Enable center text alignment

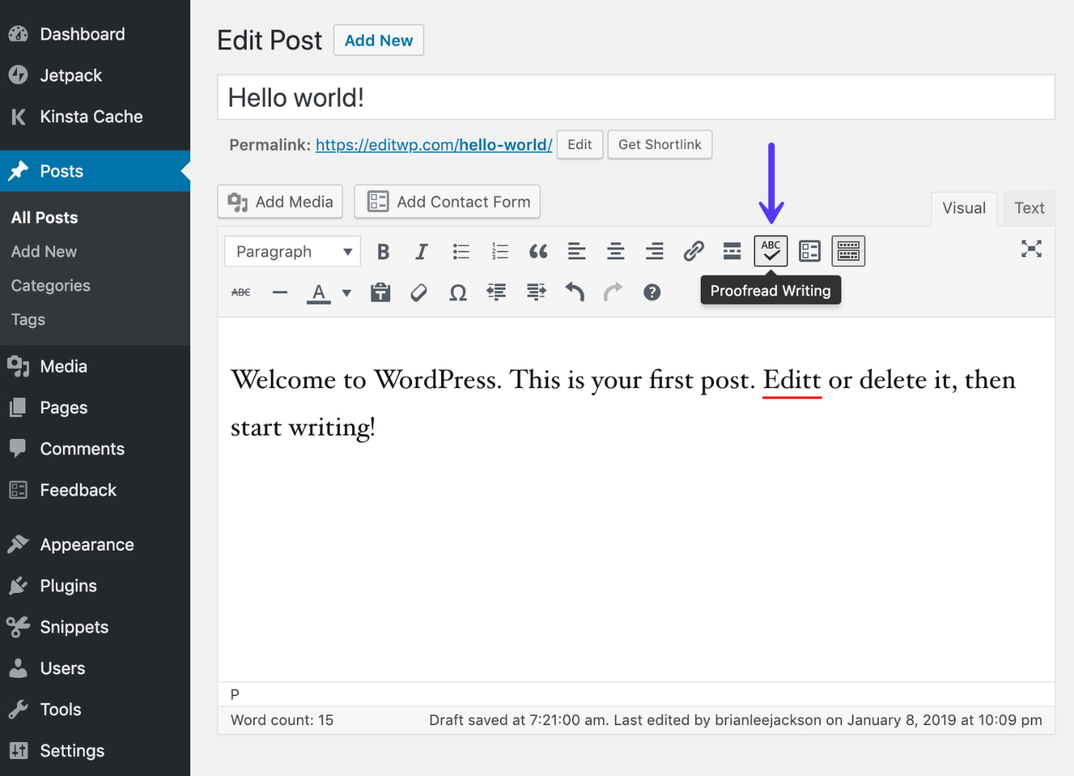click(x=616, y=251)
